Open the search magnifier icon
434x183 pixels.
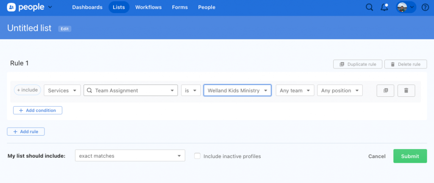pyautogui.click(x=369, y=7)
